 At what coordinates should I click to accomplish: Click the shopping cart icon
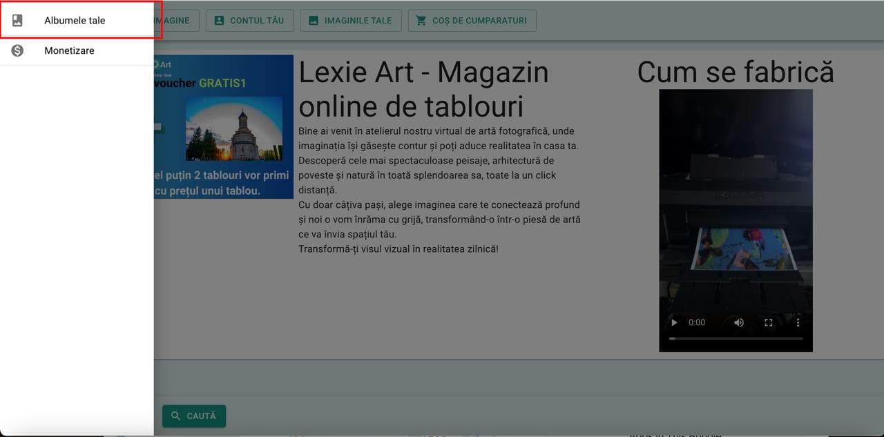point(421,21)
